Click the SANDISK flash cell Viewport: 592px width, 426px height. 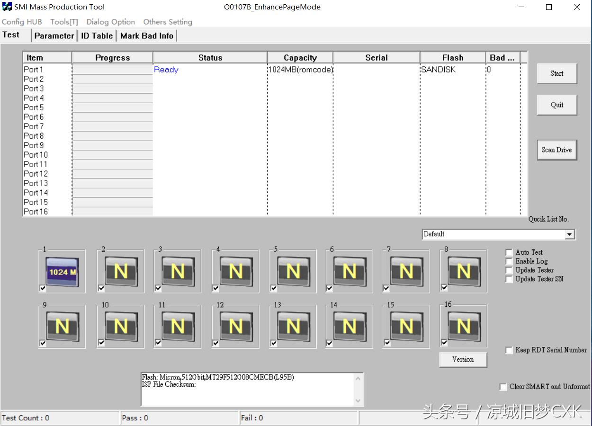(x=438, y=70)
